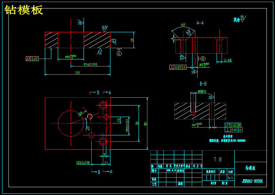
Task: Select the 1:1 scale value
Action: point(230,178)
